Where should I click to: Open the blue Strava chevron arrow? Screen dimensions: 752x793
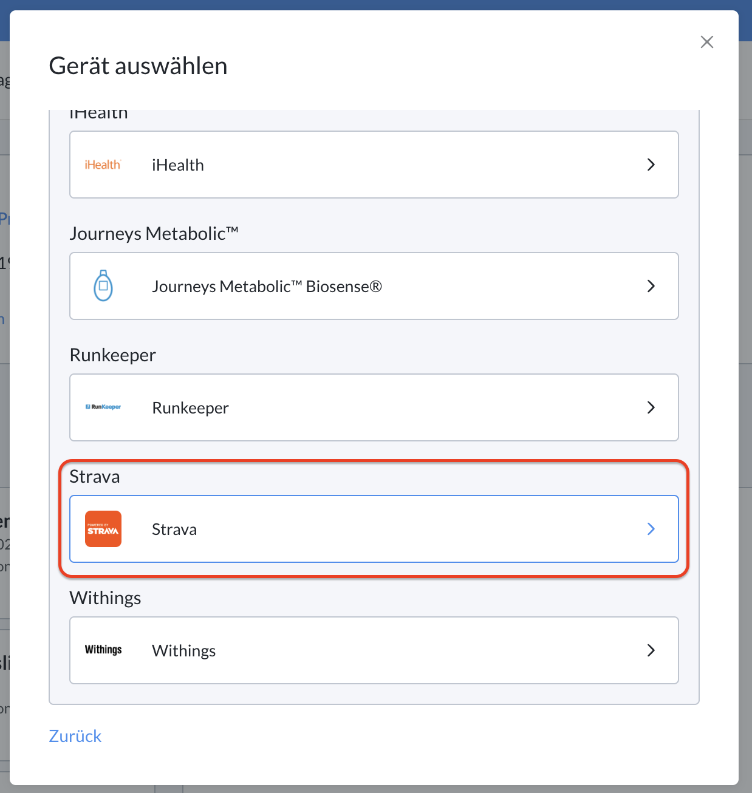[651, 529]
